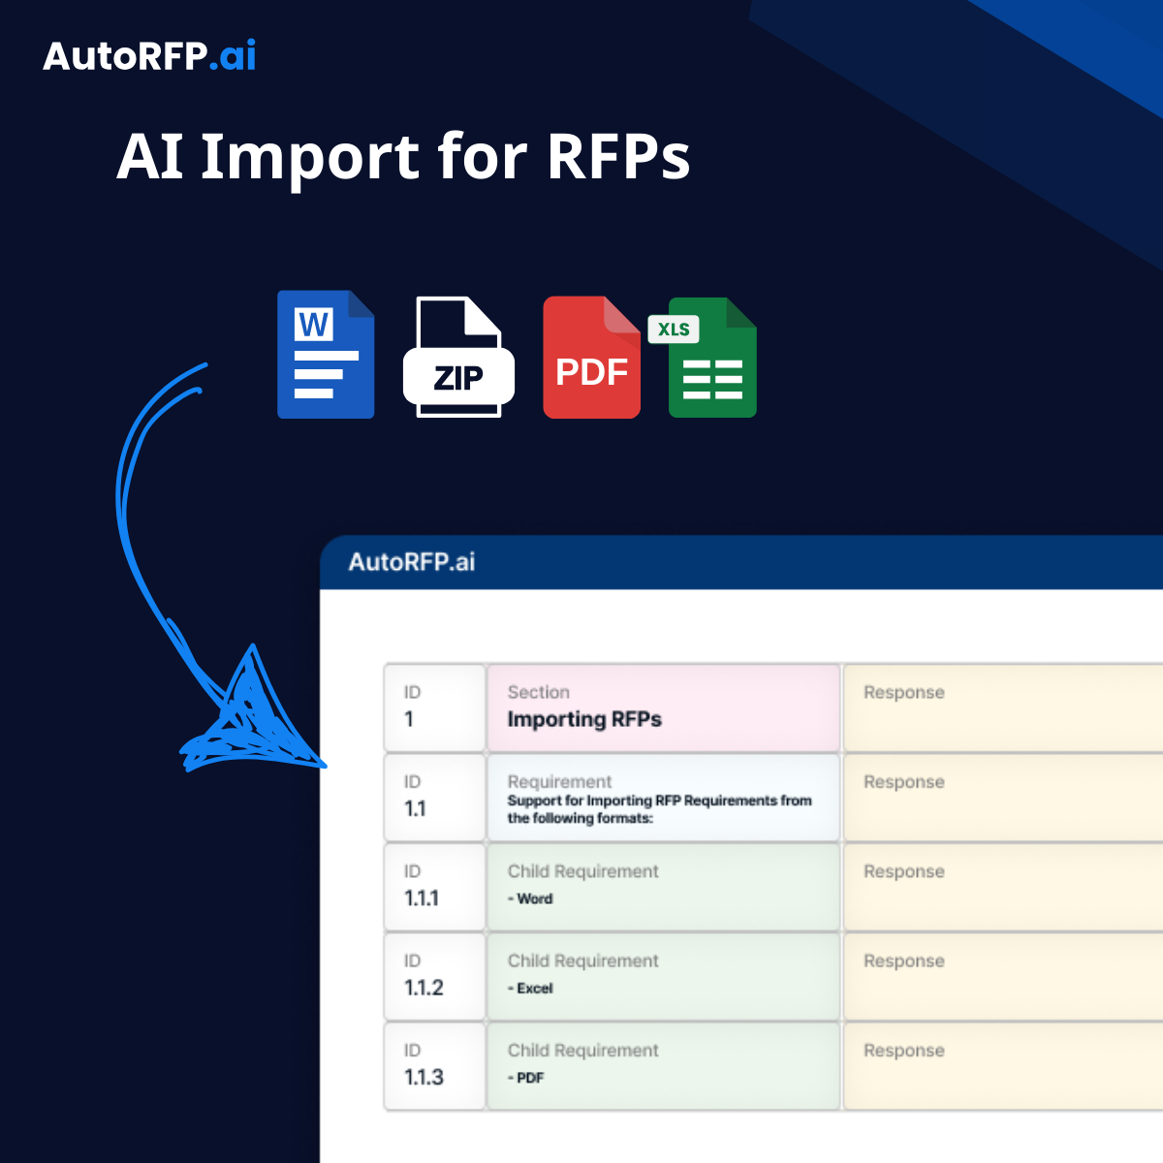Image resolution: width=1163 pixels, height=1163 pixels.
Task: Click Response field for Word child requirement
Action: (x=1003, y=887)
